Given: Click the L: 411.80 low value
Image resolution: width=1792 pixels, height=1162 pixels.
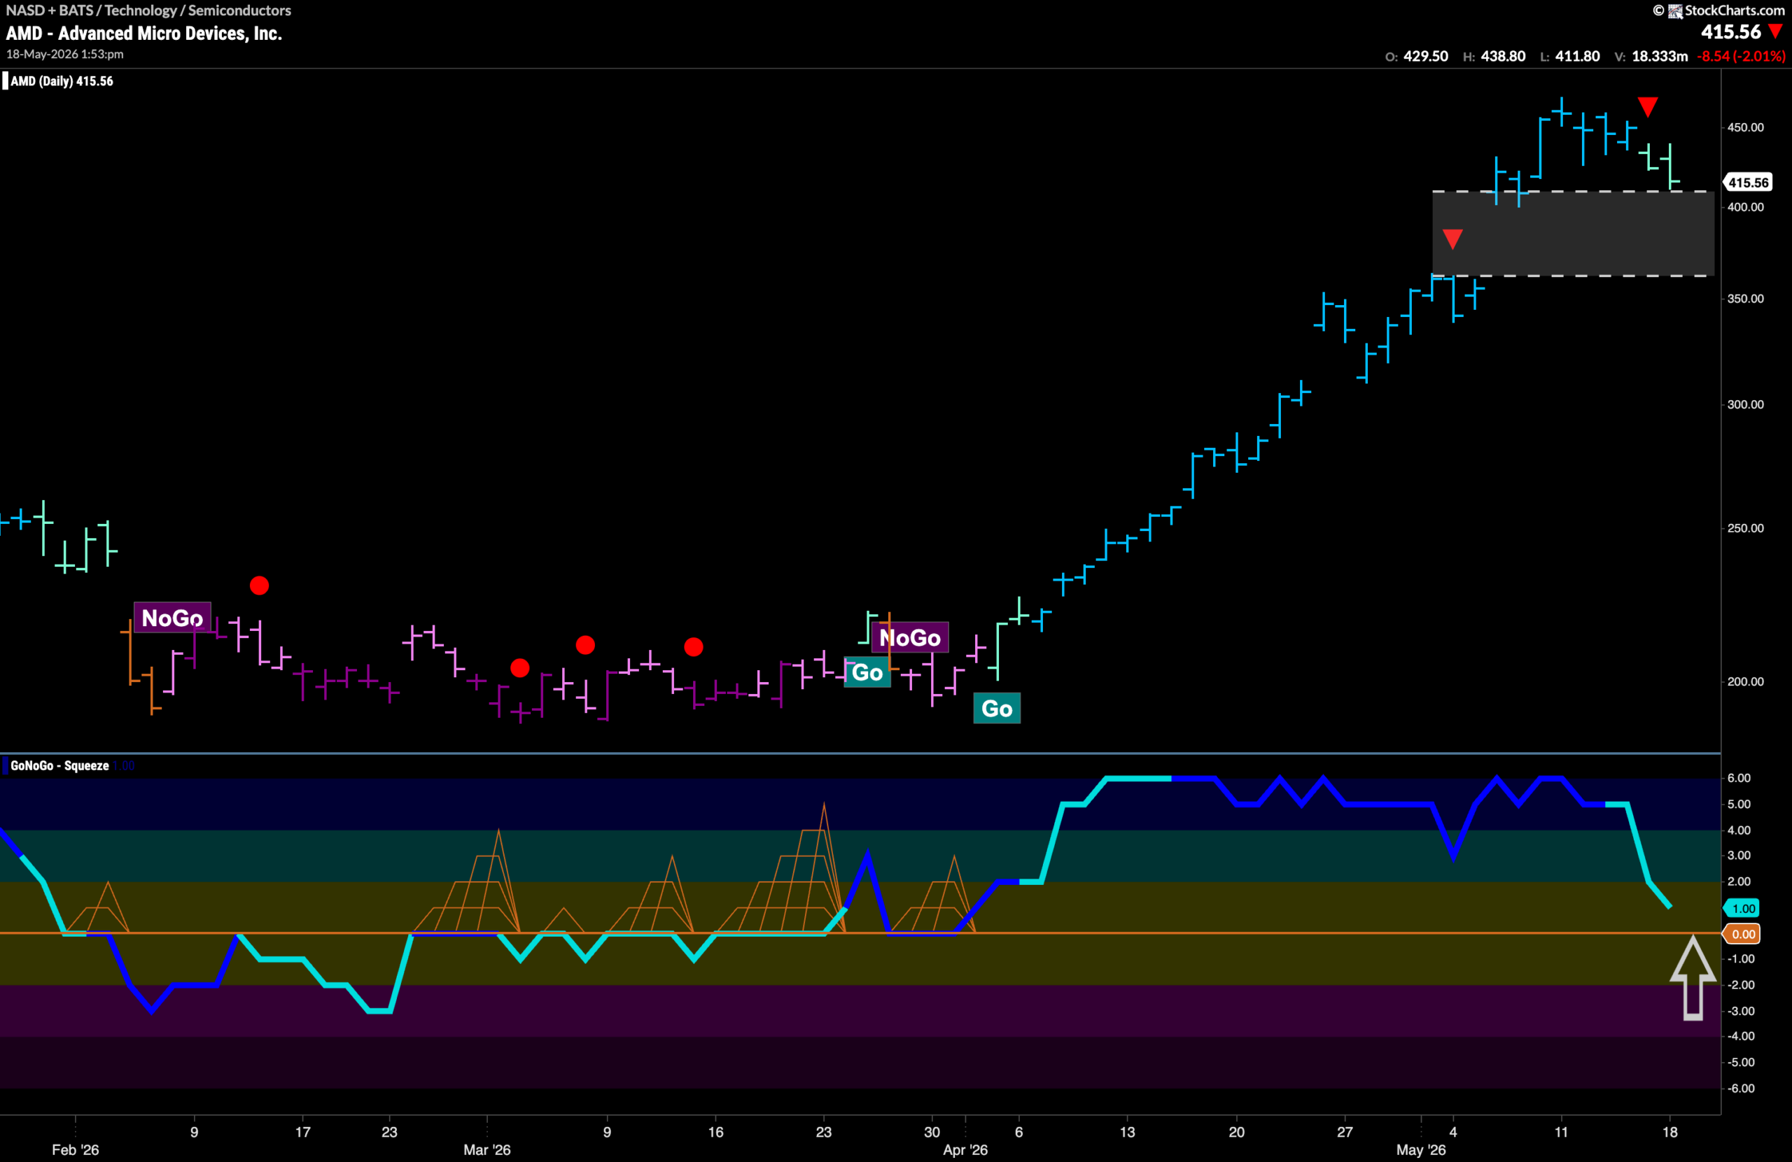Looking at the screenshot, I should 1569,57.
